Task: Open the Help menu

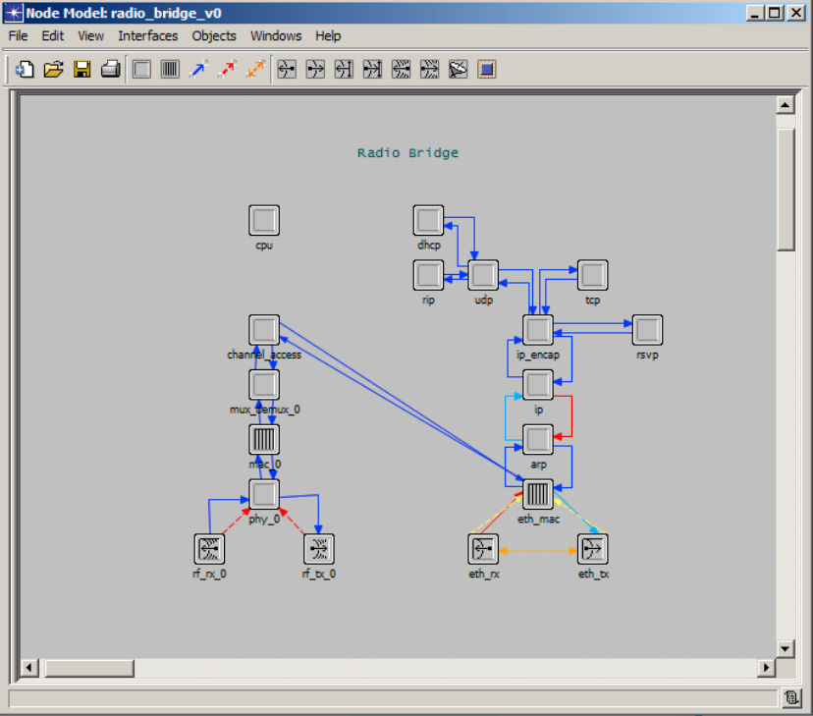Action: pos(328,35)
